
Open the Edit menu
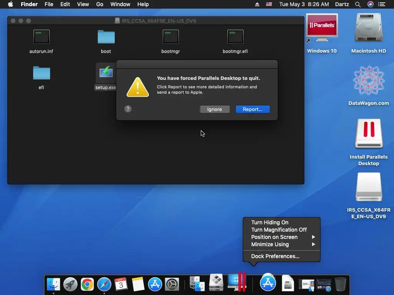(x=65, y=4)
